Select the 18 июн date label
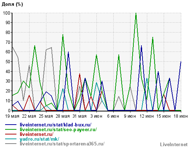The width and height of the screenshot is (190, 148). 180,116
